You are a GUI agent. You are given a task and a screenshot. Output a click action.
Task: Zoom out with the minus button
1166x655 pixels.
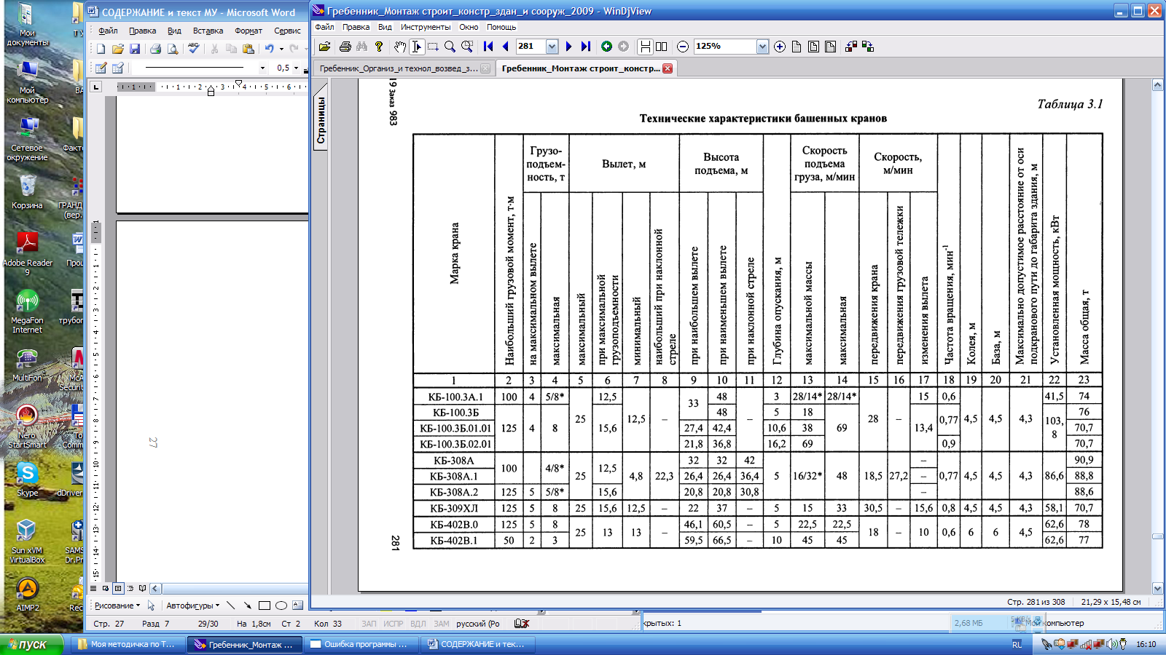pos(683,47)
